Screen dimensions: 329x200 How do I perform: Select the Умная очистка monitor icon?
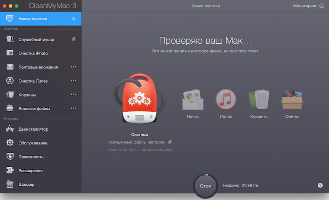pyautogui.click(x=10, y=19)
